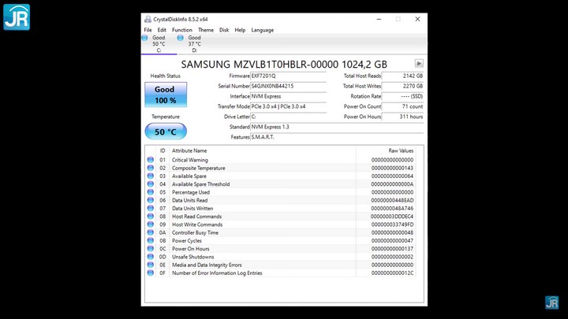Click the Good 100 % health status button

166,95
